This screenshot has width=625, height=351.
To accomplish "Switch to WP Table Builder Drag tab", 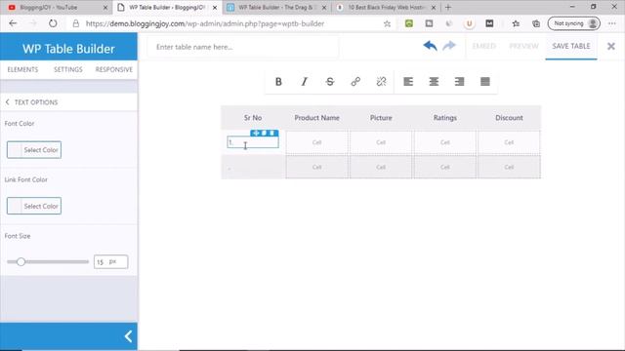I will click(276, 7).
